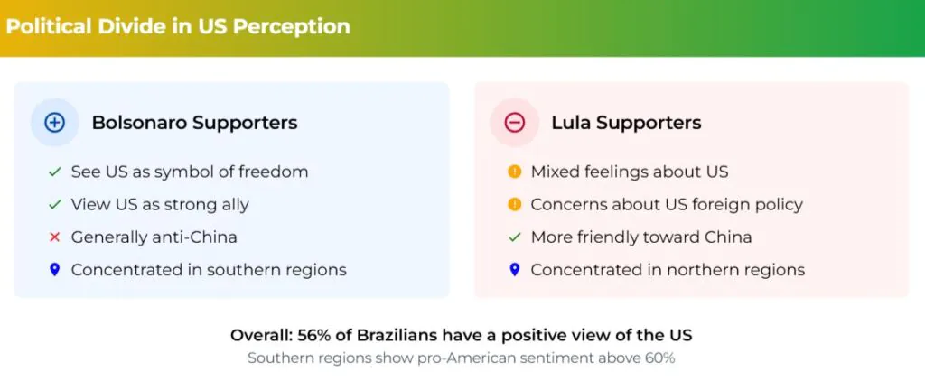This screenshot has height=381, width=925.
Task: Click the orange warning icon beside Mixed feelings
Action: [x=515, y=172]
